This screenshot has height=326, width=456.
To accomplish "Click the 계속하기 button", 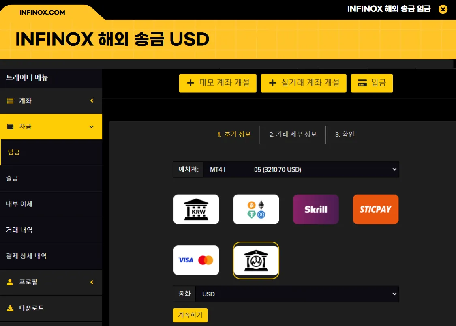I will pos(190,315).
